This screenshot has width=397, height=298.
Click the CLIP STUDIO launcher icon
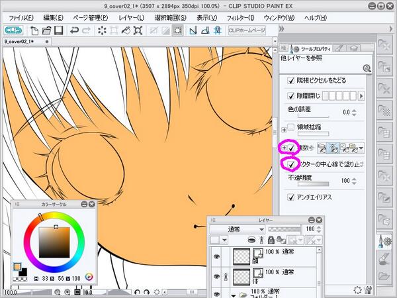(x=13, y=30)
